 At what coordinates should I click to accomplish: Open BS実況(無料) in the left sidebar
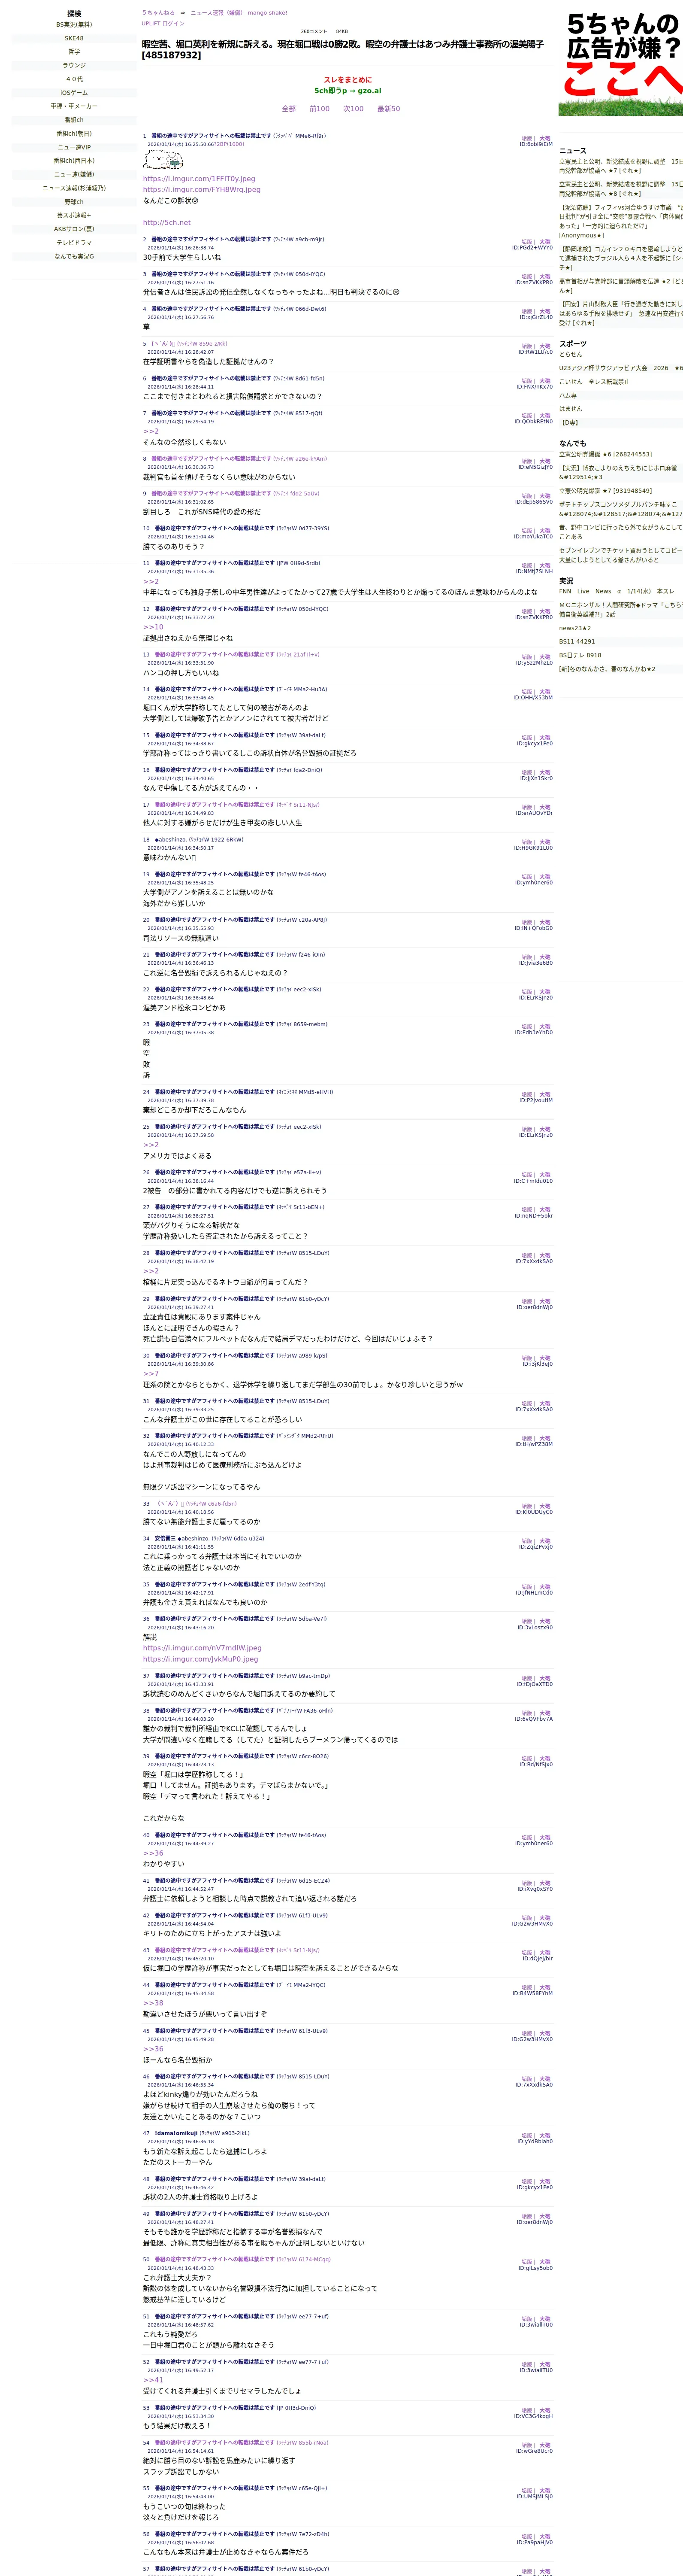74,24
